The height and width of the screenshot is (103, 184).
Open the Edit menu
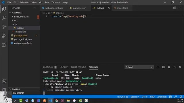(x=15, y=2)
